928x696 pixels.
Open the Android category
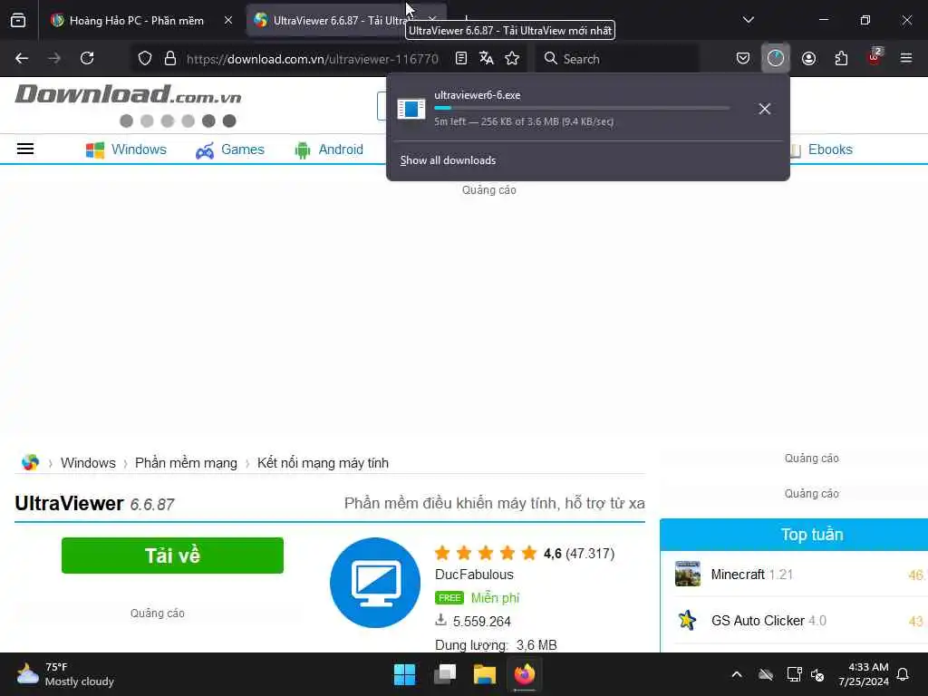pyautogui.click(x=328, y=150)
